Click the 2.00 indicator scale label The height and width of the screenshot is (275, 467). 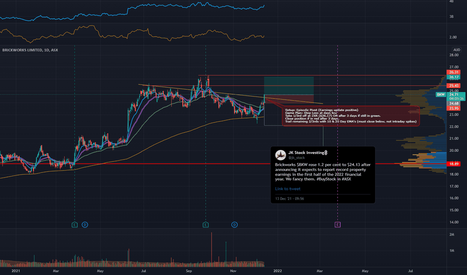(x=453, y=37)
